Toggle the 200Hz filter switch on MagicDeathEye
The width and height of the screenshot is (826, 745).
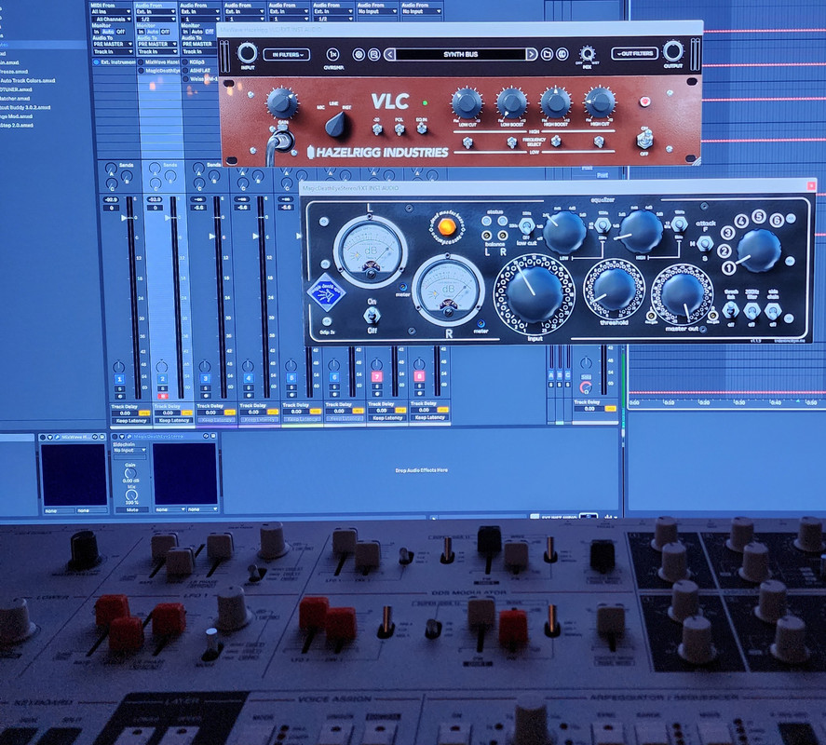(x=752, y=311)
